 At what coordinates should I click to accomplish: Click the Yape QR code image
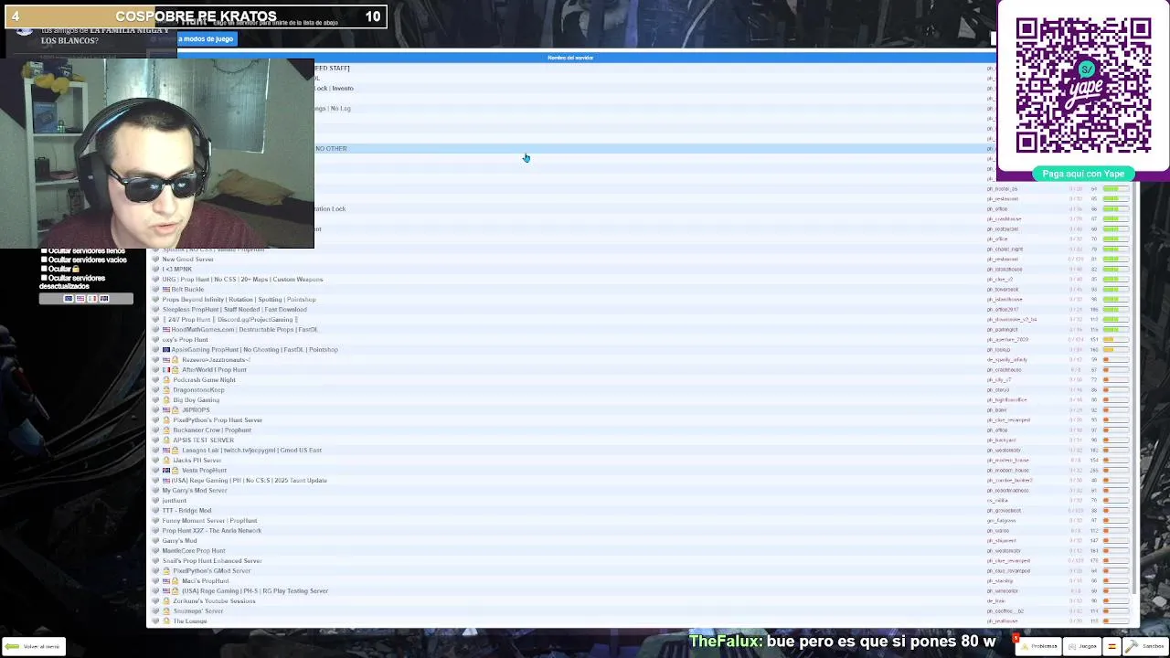coord(1083,84)
